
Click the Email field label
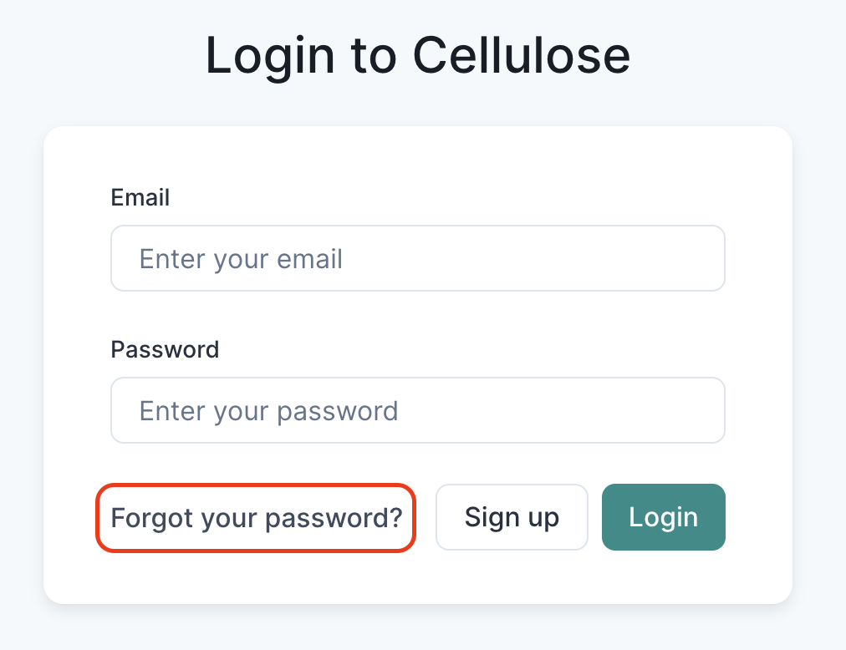(x=140, y=197)
